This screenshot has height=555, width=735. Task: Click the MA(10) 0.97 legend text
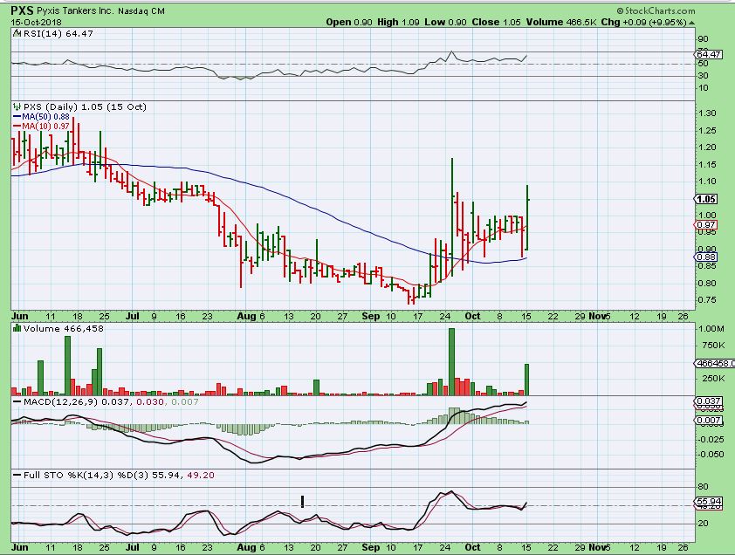pyautogui.click(x=46, y=126)
